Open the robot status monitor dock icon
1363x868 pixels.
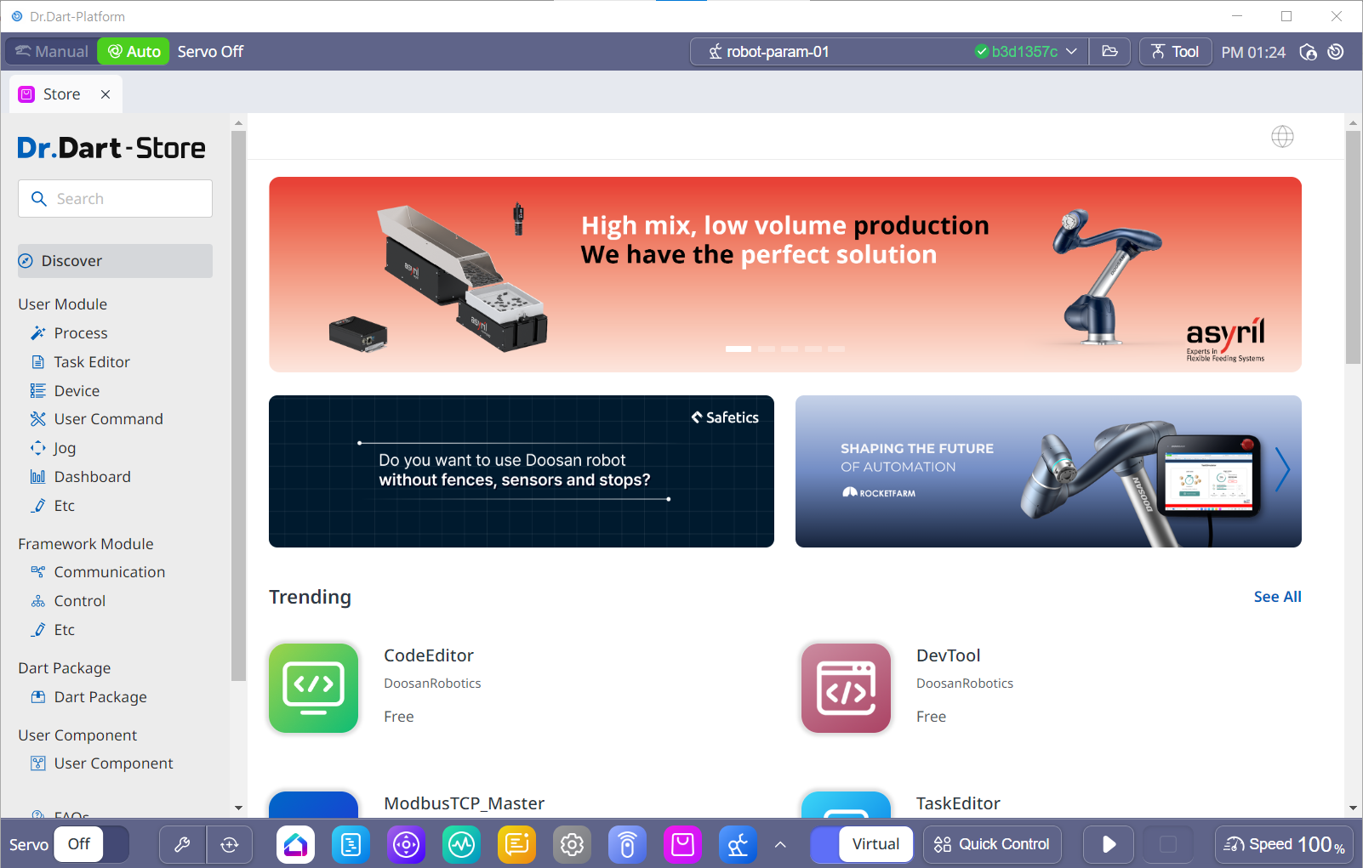(461, 844)
